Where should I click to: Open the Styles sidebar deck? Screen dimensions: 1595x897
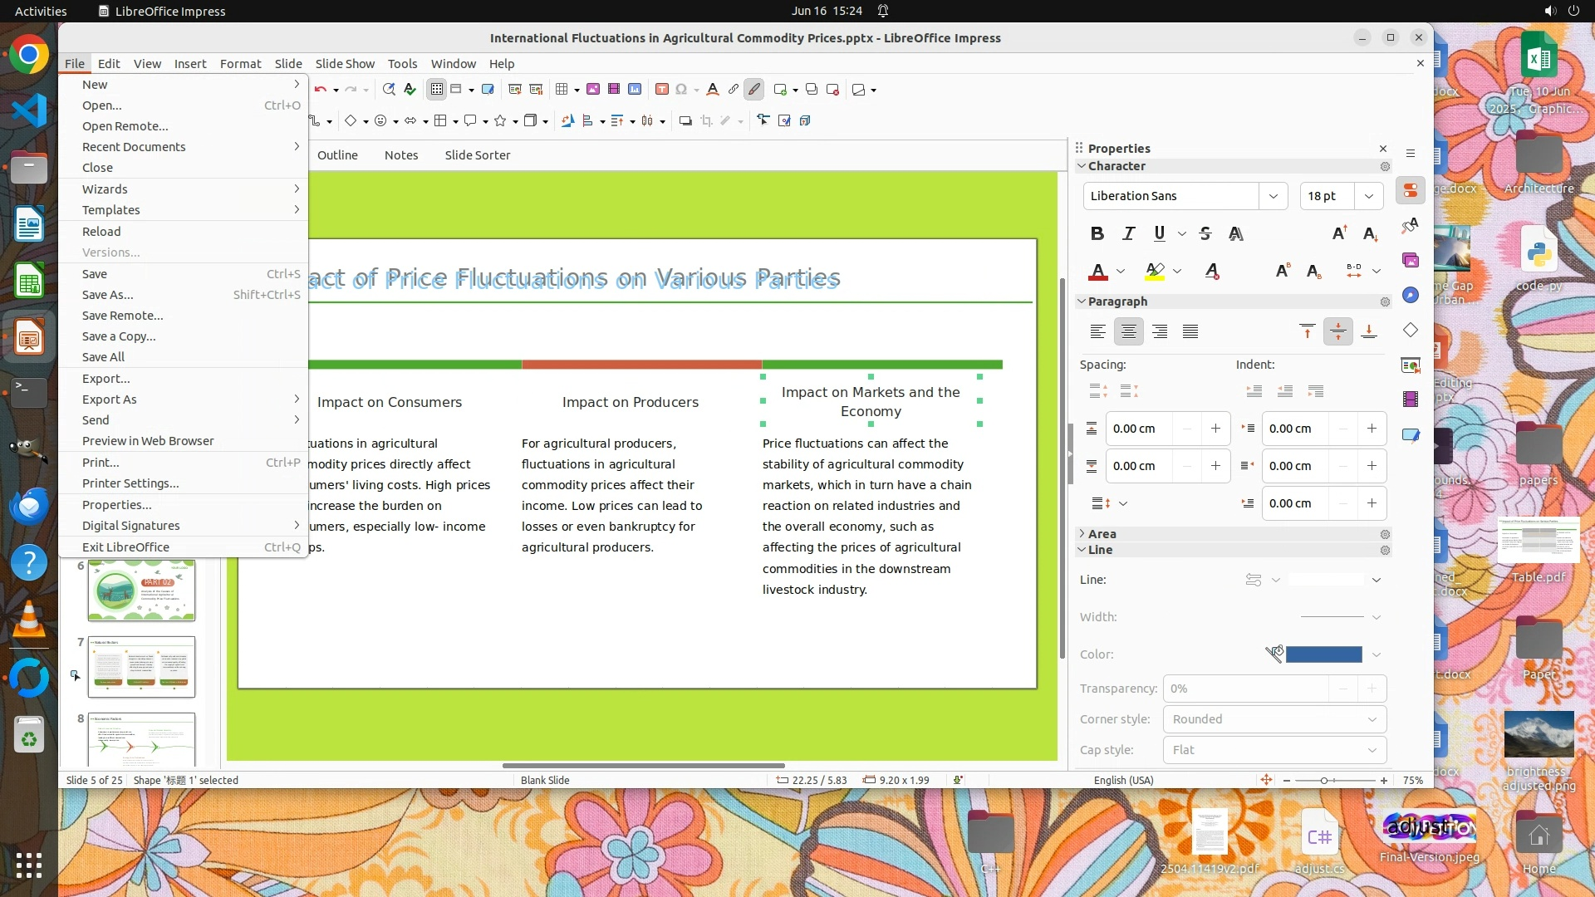pos(1411,226)
